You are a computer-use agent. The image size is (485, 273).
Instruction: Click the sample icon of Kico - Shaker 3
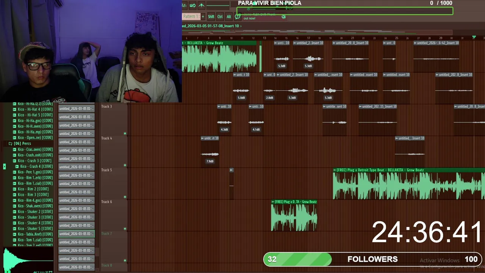(14, 217)
